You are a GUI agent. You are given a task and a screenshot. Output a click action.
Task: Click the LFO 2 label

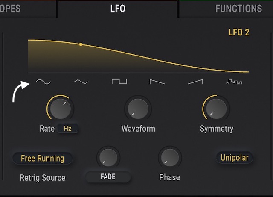click(239, 32)
